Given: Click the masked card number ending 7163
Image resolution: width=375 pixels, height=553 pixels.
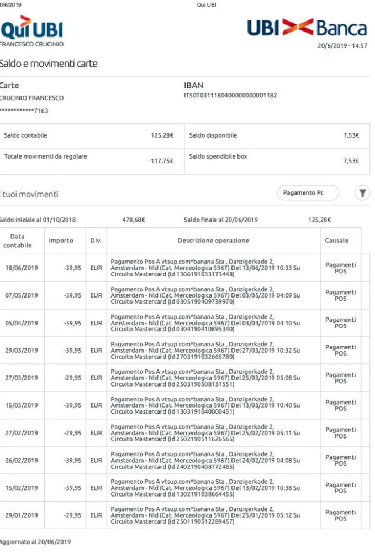Looking at the screenshot, I should pyautogui.click(x=24, y=111).
